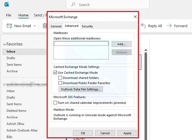Viewport: 192px width, 140px height.
Task: Open the Security tab
Action: point(87,26)
